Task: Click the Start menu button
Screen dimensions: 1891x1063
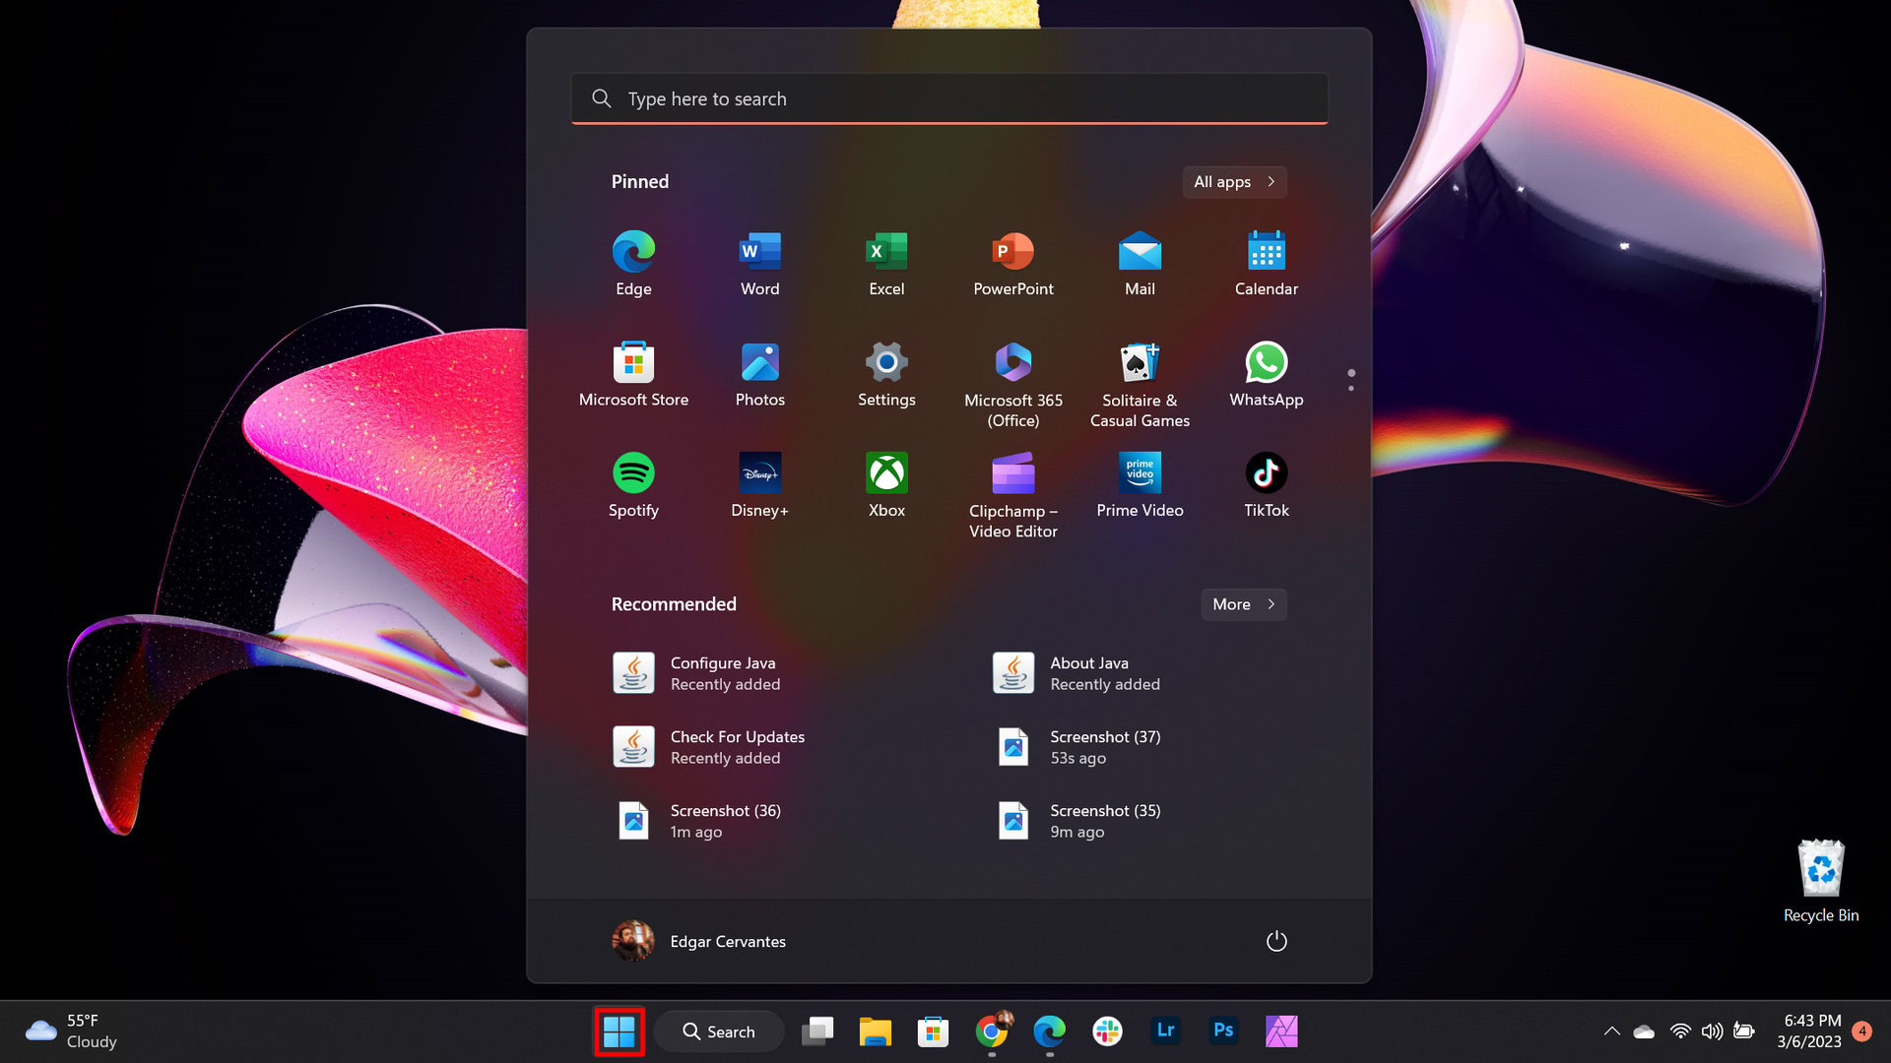Action: [619, 1030]
